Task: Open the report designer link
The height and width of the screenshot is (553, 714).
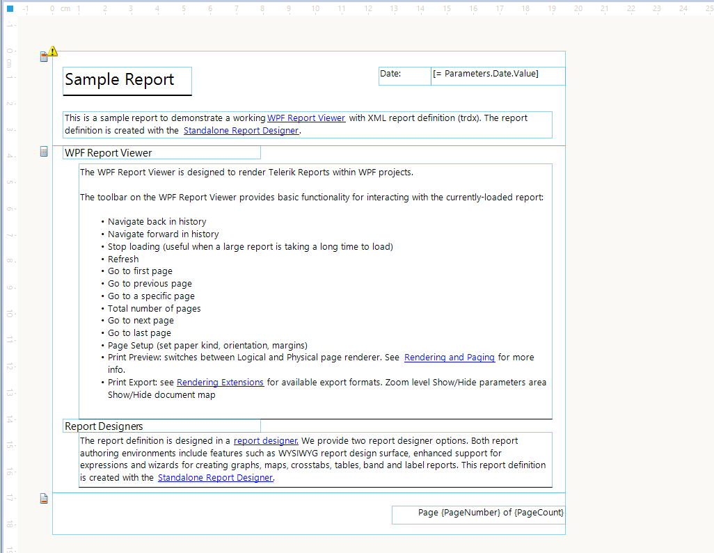Action: click(x=266, y=440)
